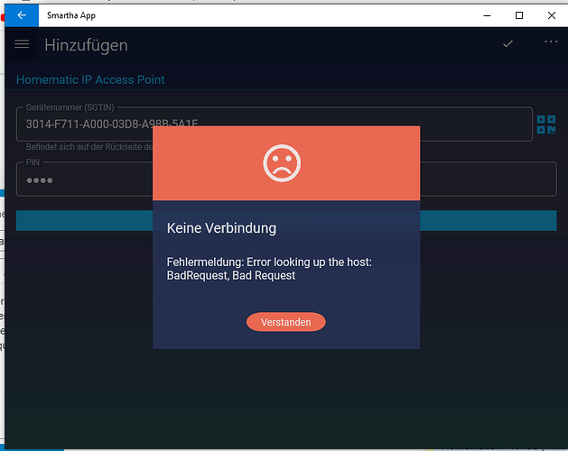
Task: Click the Fehlermeldung error message text
Action: coord(270,268)
